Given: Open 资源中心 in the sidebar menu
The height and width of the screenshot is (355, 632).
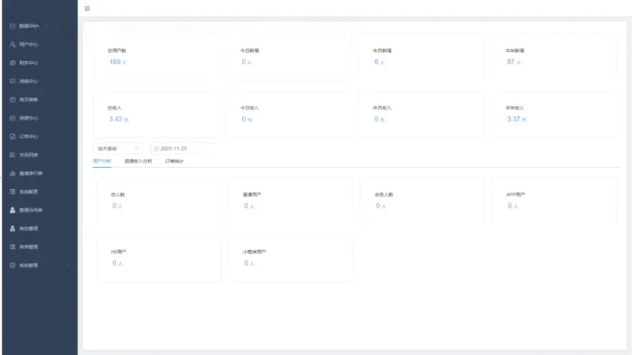Looking at the screenshot, I should (28, 118).
